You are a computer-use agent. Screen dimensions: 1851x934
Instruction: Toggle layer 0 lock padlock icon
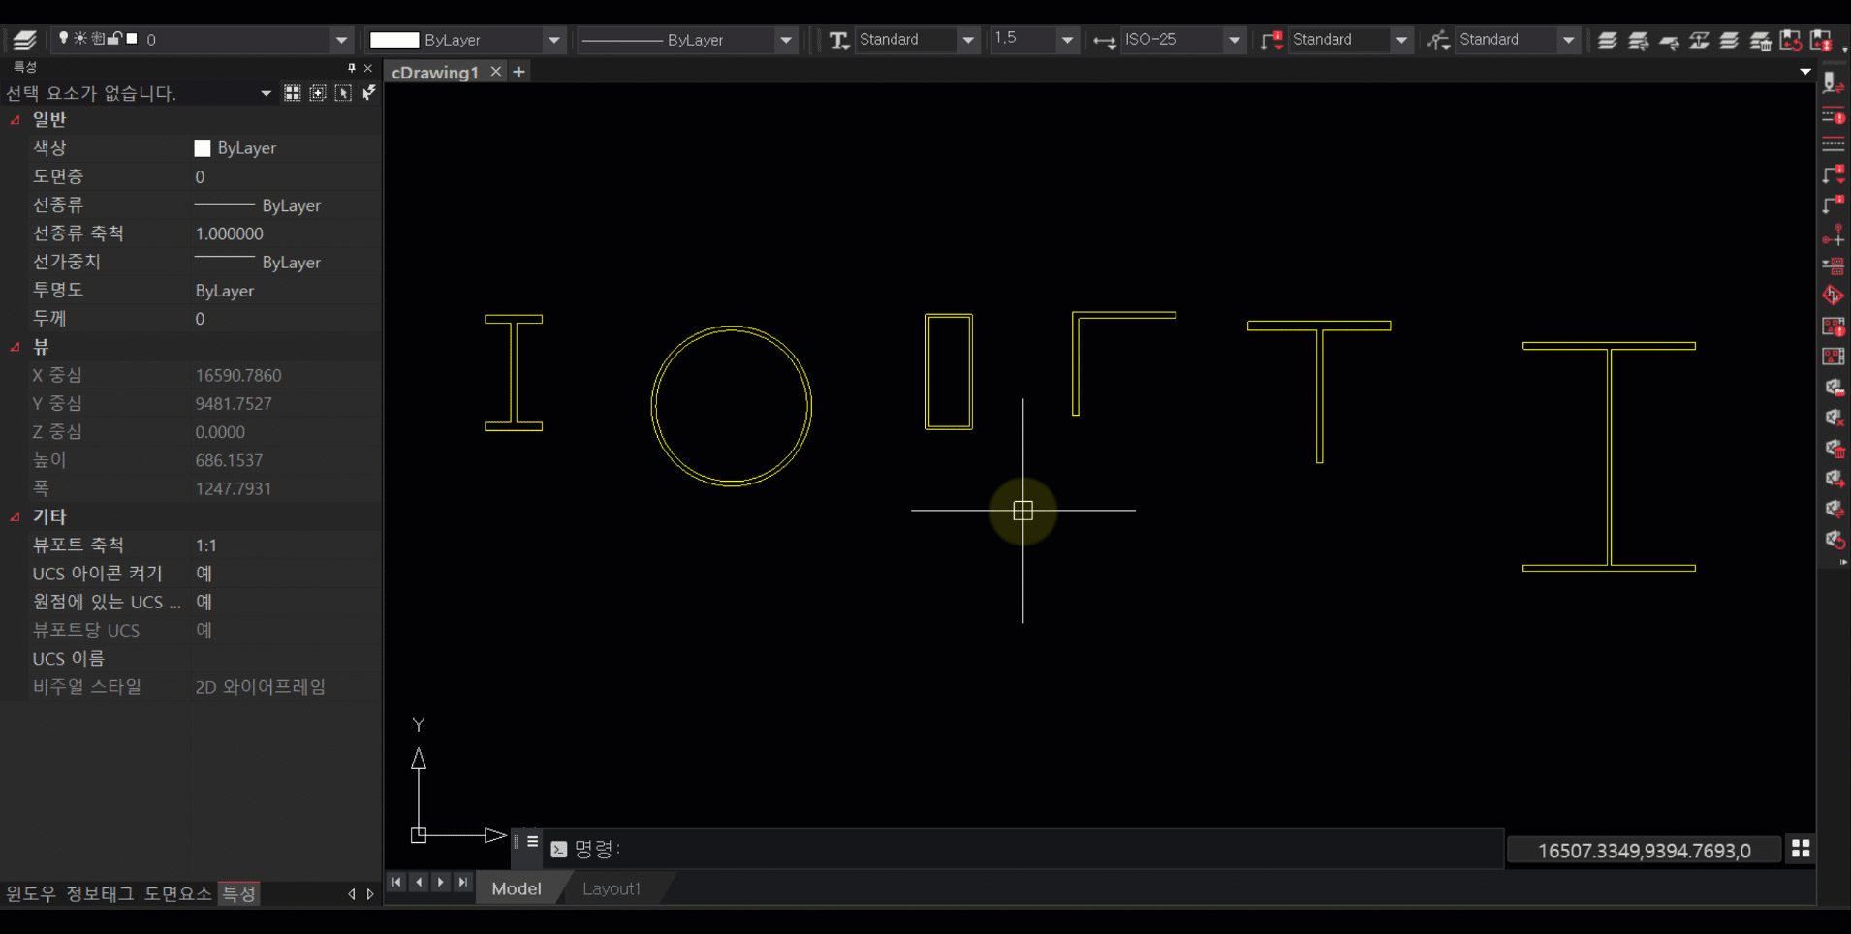114,39
